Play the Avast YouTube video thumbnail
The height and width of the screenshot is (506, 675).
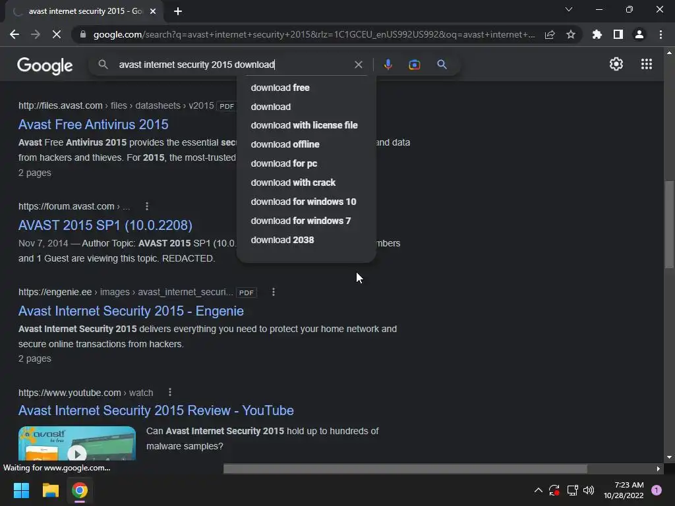click(77, 443)
